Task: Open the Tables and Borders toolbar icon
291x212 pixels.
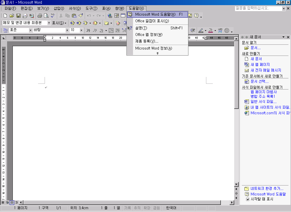Action: (x=117, y=16)
